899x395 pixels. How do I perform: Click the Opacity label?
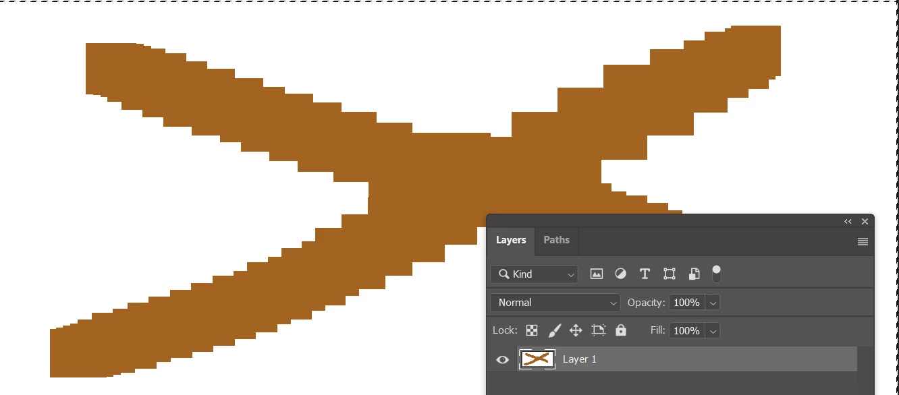pyautogui.click(x=646, y=303)
